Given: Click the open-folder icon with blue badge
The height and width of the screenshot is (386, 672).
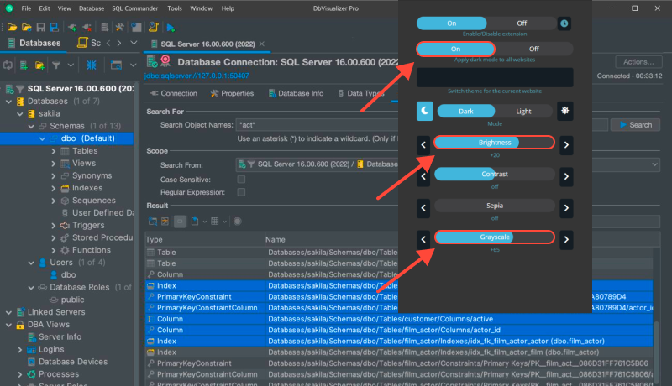Looking at the screenshot, I should (27, 28).
